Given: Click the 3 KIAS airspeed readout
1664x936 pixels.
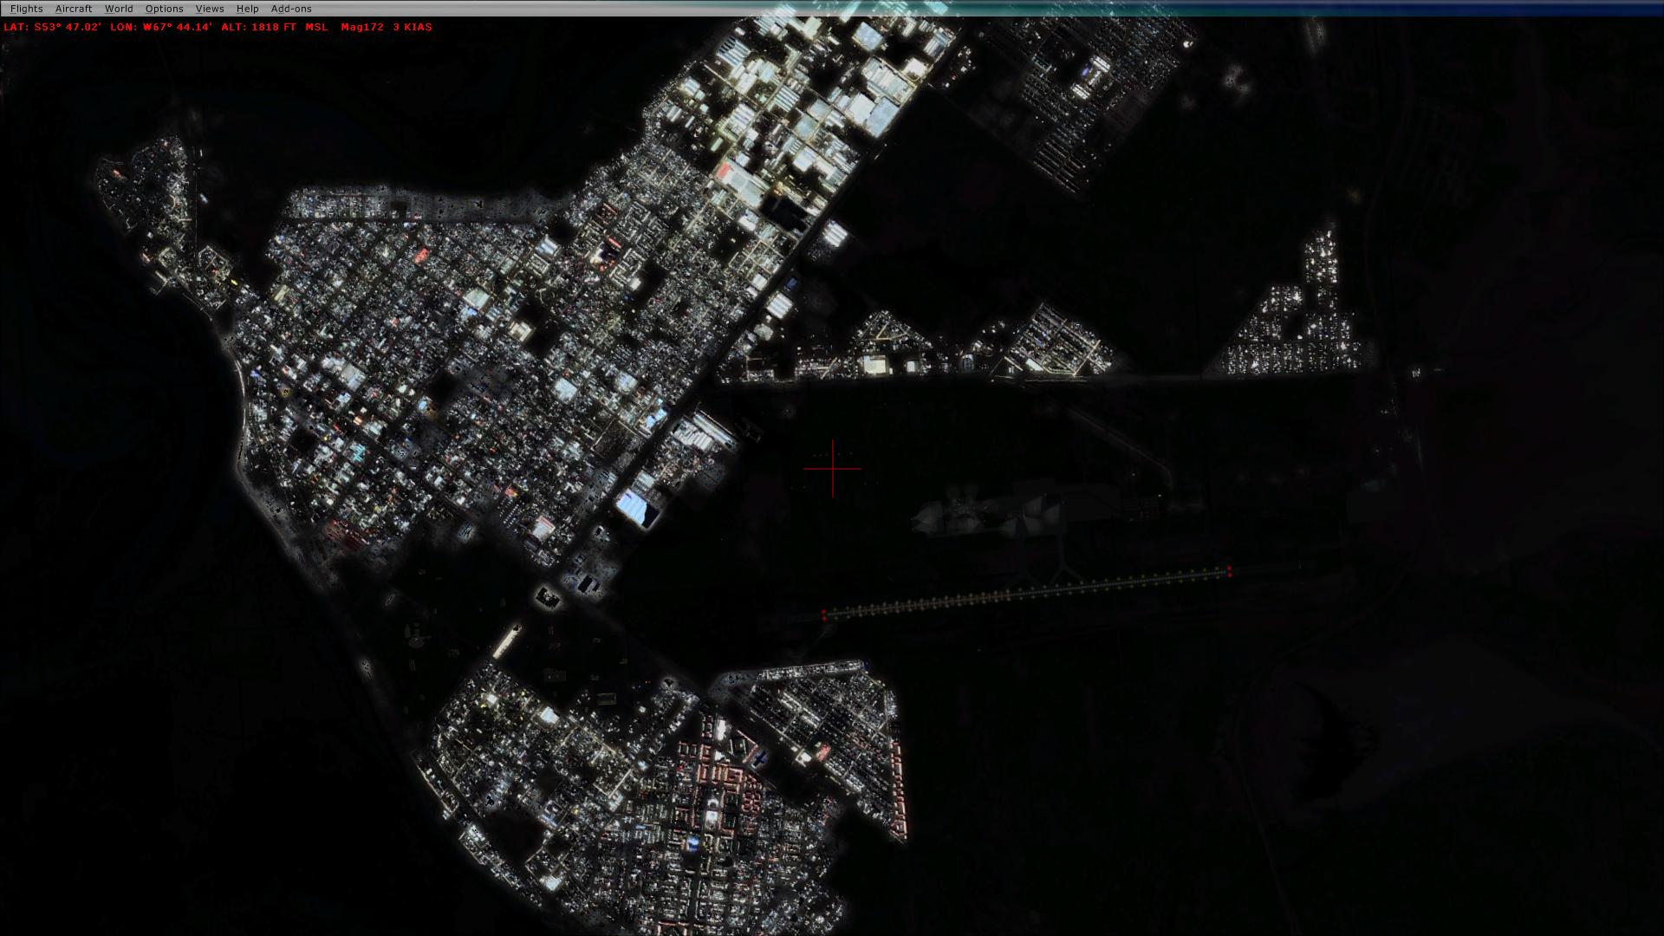Looking at the screenshot, I should point(413,27).
